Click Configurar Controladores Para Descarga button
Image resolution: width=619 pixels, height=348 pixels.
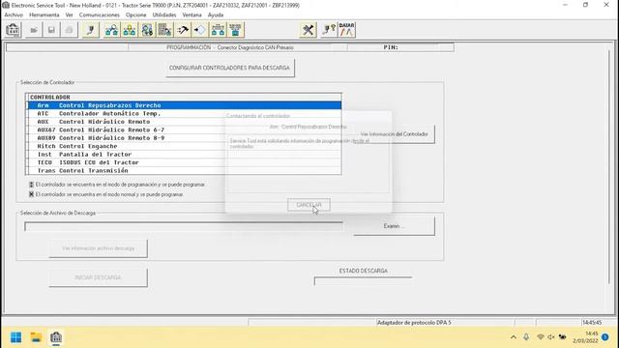click(230, 68)
